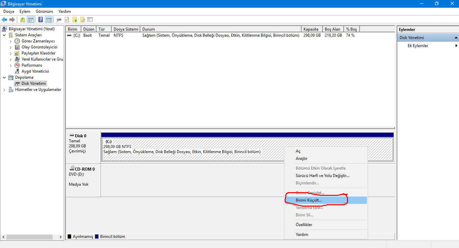Click the Up One Level folder icon

pyautogui.click(x=23, y=20)
